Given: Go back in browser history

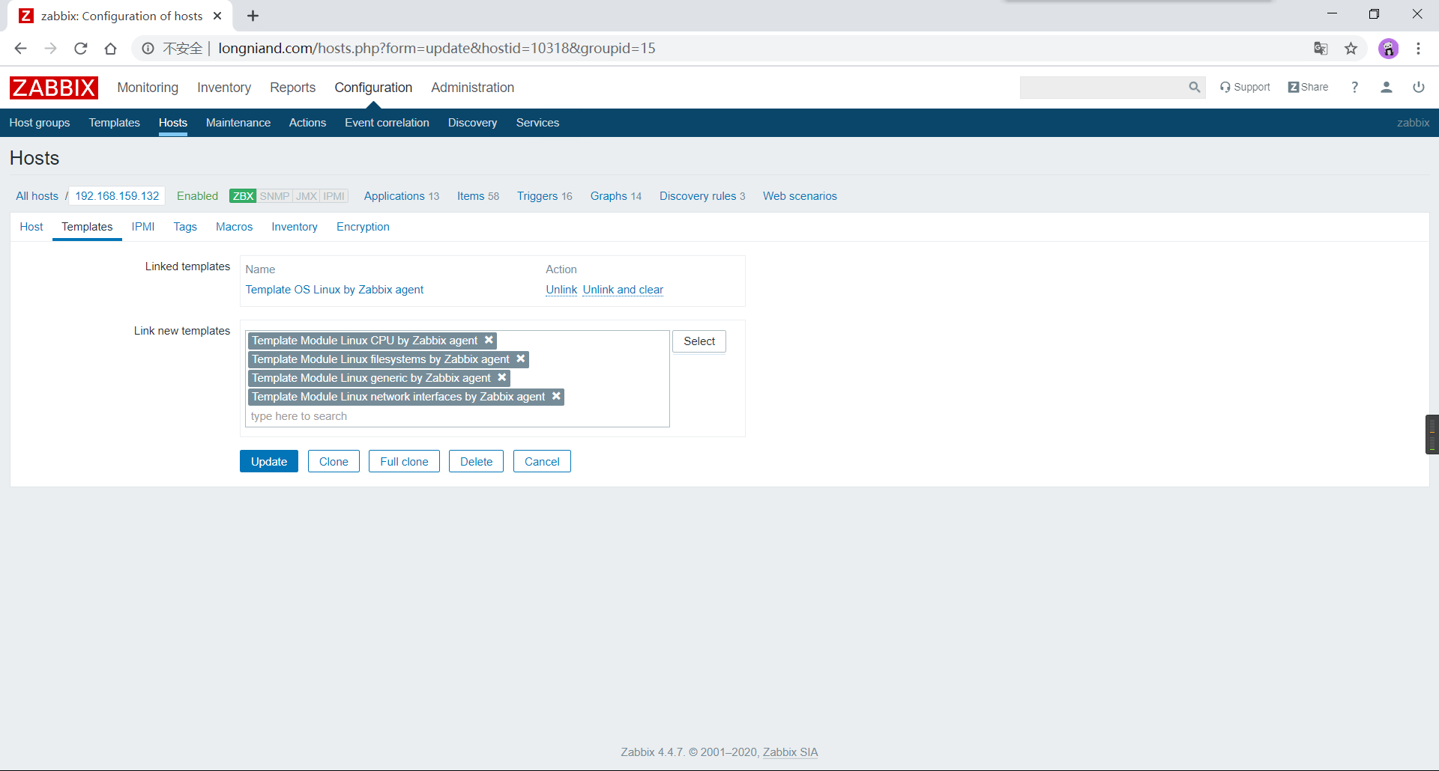Looking at the screenshot, I should (20, 49).
